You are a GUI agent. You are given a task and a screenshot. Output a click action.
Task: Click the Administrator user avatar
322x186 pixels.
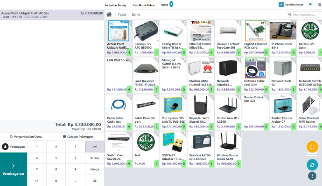point(281,5)
